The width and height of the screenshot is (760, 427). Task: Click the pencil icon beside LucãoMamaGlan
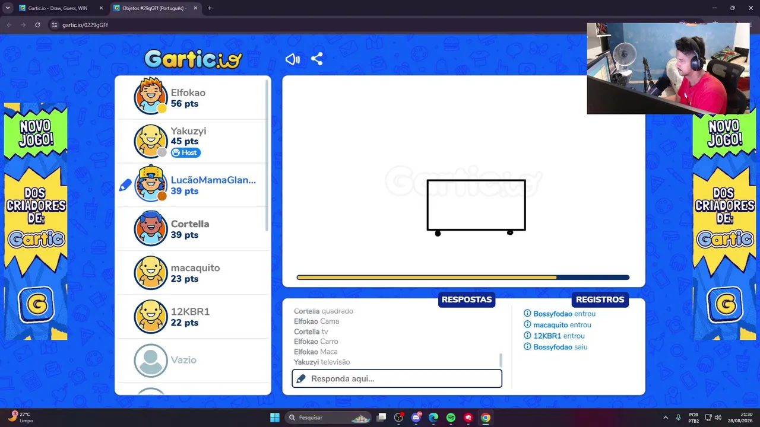[125, 186]
